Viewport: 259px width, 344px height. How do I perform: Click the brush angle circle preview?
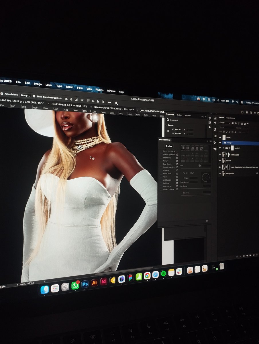205,178
